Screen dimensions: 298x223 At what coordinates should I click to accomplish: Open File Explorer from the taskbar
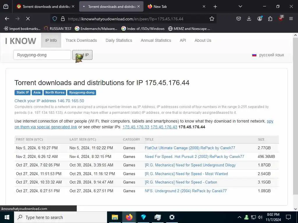pyautogui.click(x=115, y=217)
